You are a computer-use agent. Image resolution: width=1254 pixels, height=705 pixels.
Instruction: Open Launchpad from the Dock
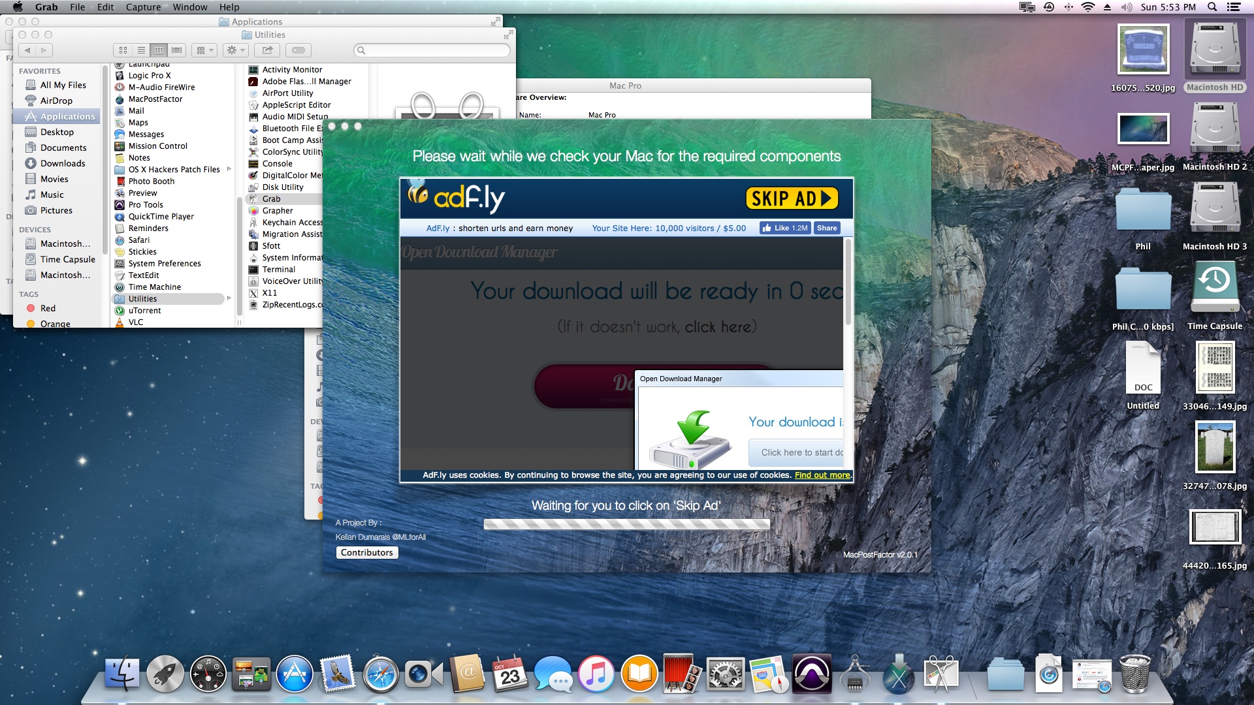(x=165, y=674)
